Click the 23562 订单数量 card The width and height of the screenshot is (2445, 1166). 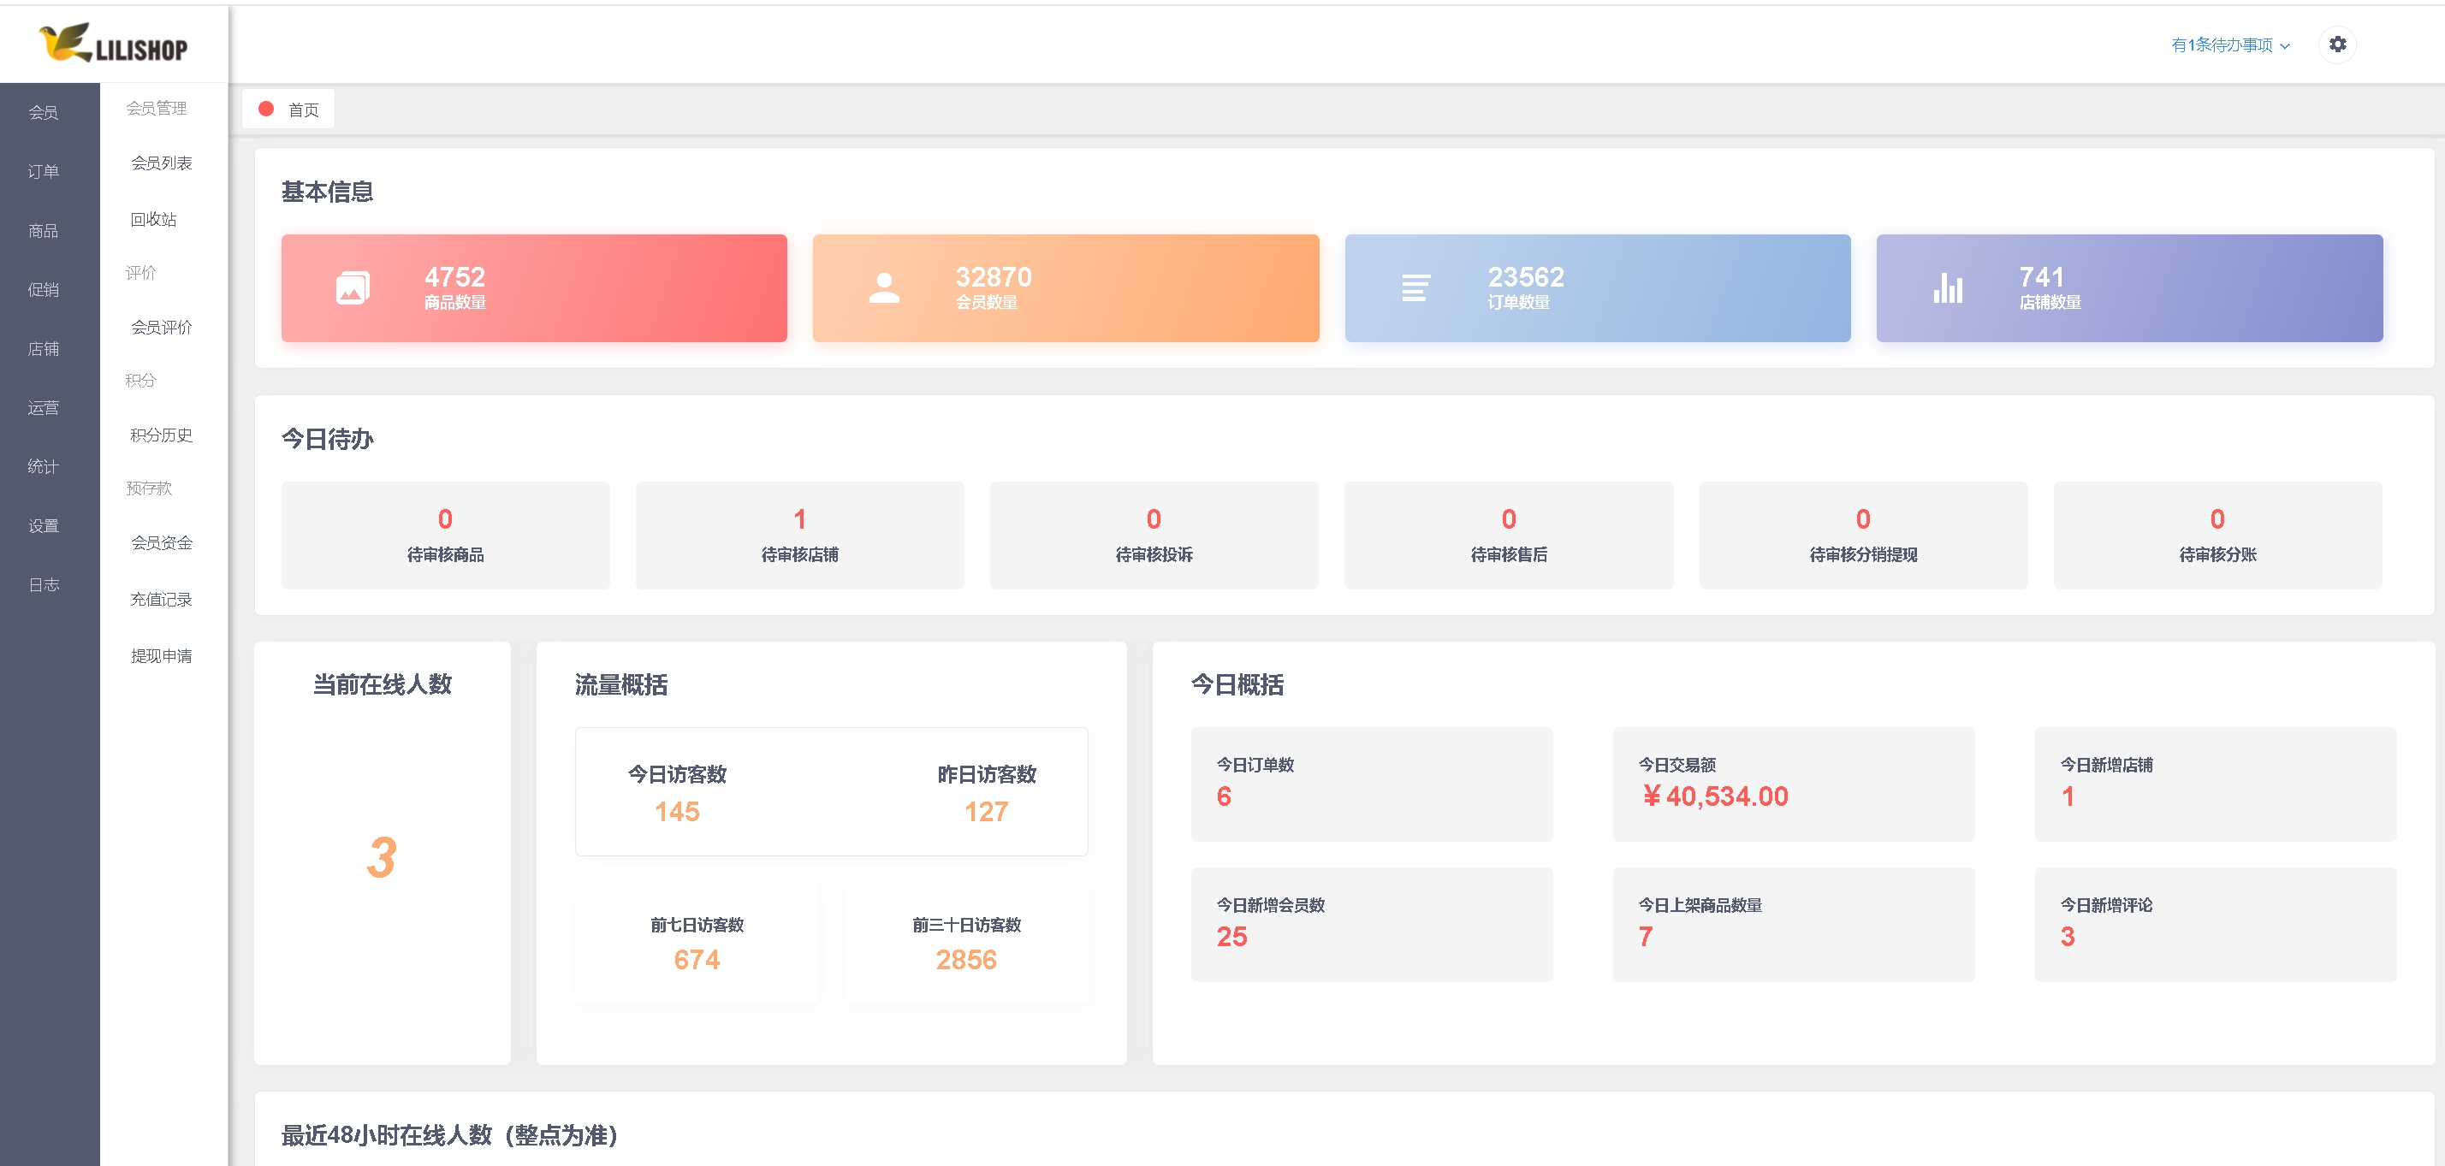[x=1598, y=287]
